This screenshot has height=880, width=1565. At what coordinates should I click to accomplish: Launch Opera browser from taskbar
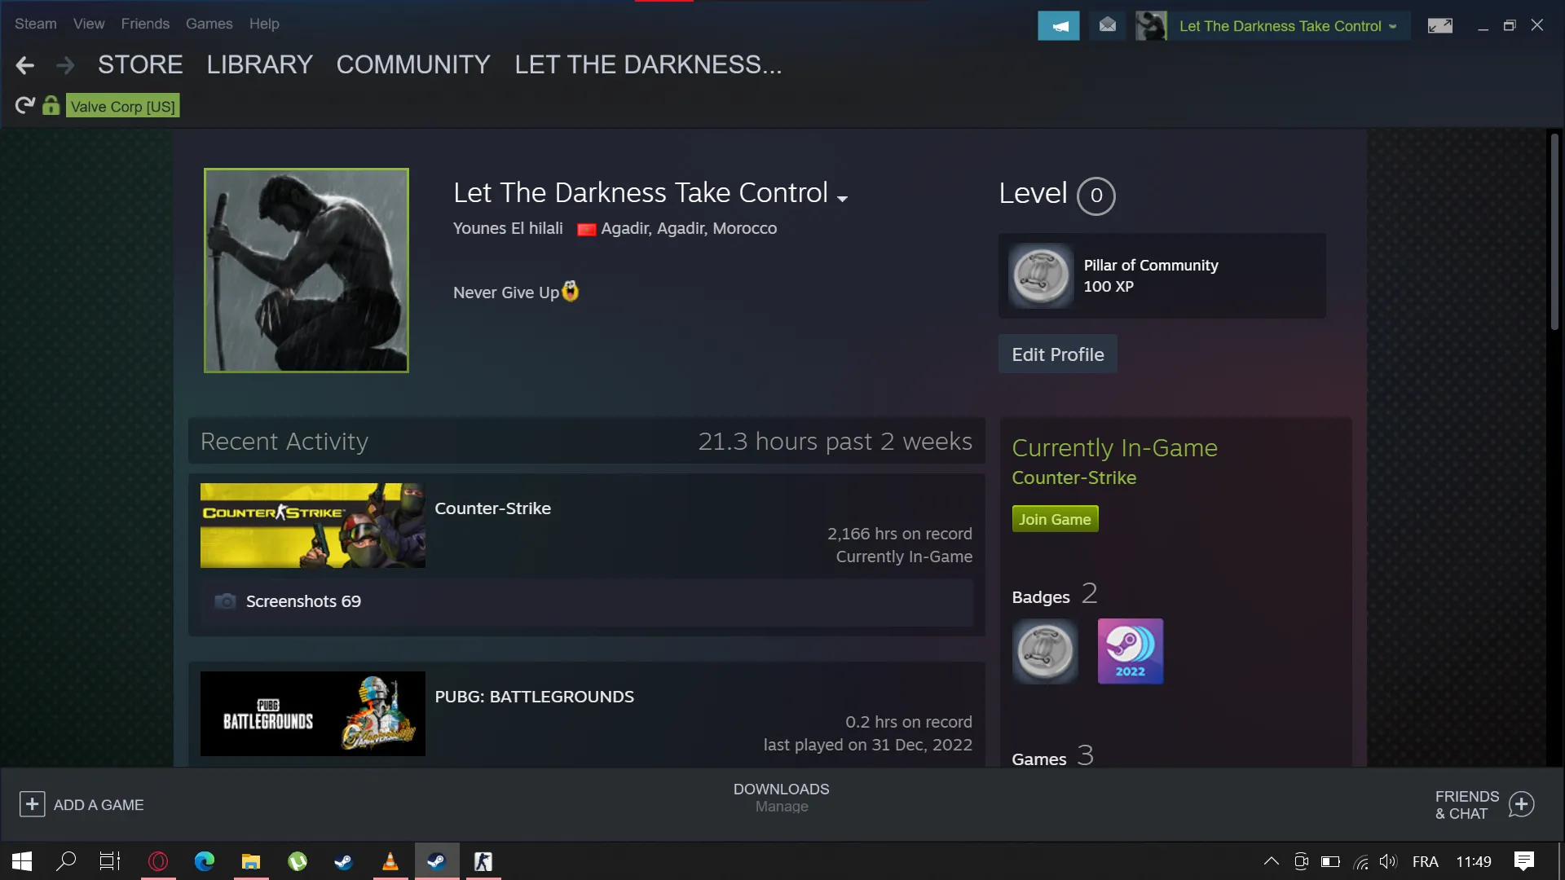(x=158, y=861)
